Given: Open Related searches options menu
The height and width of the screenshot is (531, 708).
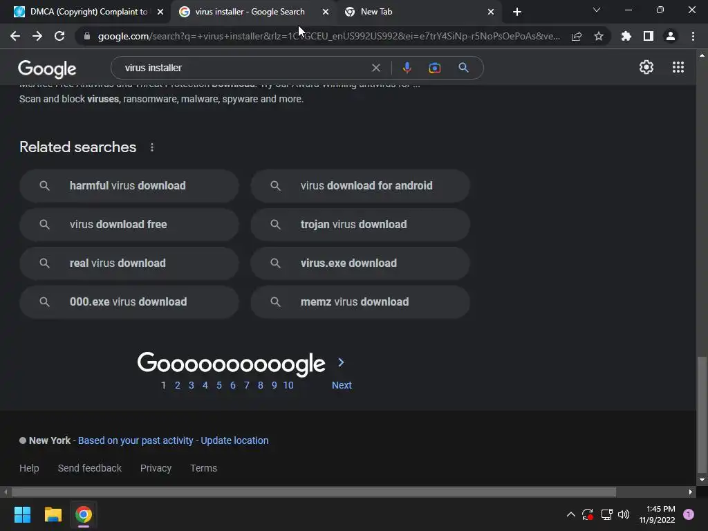Looking at the screenshot, I should click(x=152, y=147).
